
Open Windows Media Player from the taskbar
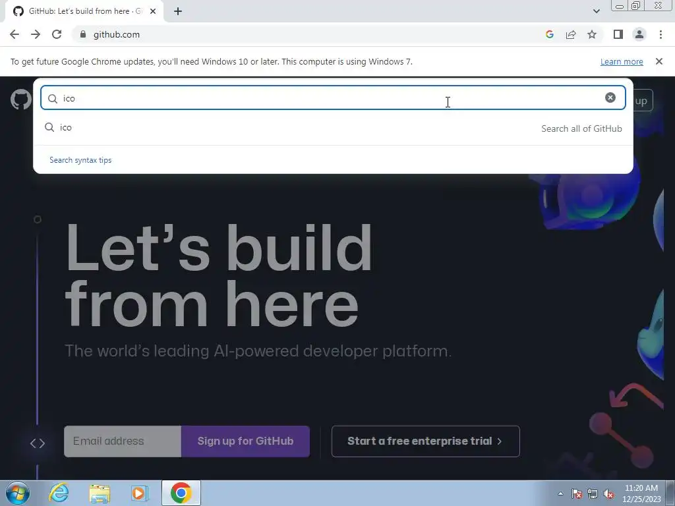[x=140, y=493]
